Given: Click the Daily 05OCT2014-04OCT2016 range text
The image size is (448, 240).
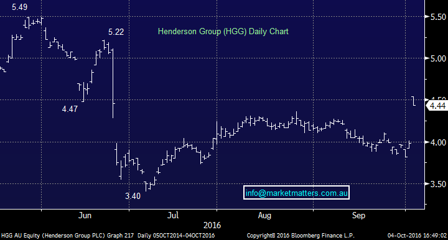Looking at the screenshot, I should click(x=176, y=236).
